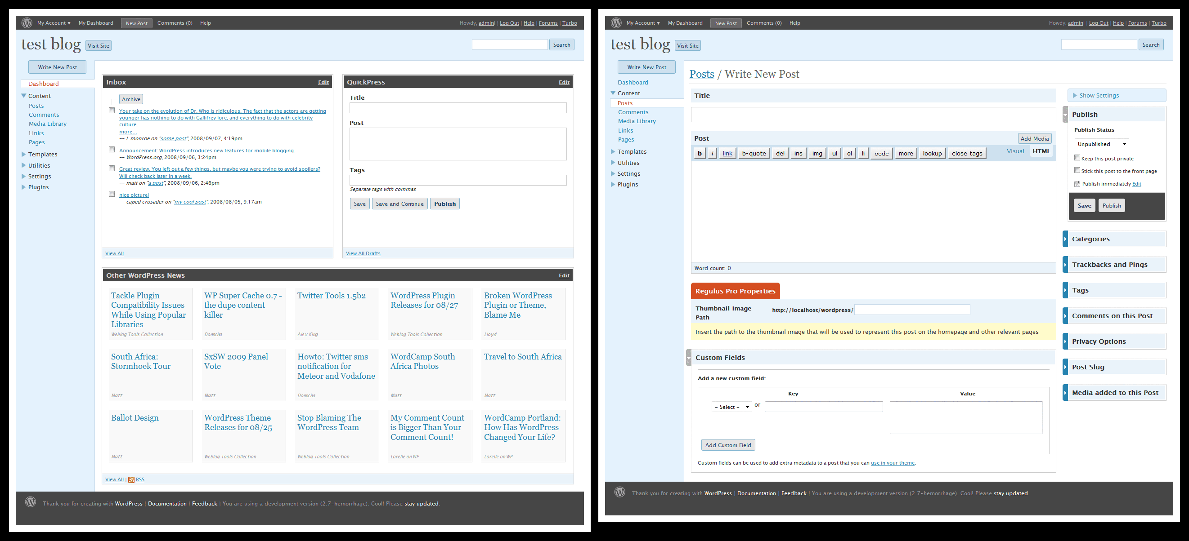
Task: Click the Thumbnail Image Path input field
Action: pyautogui.click(x=912, y=310)
